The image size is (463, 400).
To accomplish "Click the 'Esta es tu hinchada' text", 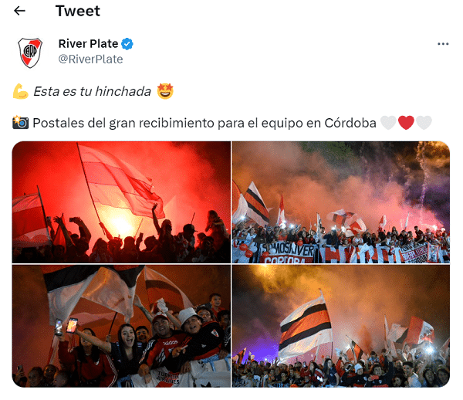I will (92, 91).
